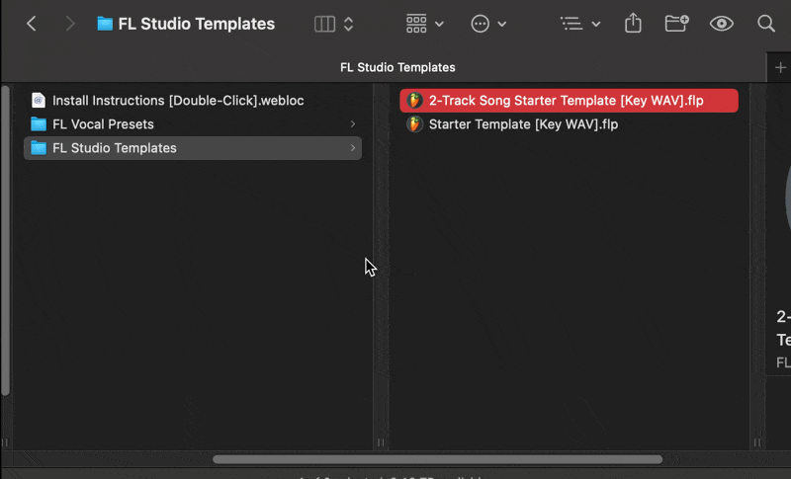This screenshot has height=479, width=791.
Task: Click the FL Studio Templates folder row
Action: click(114, 148)
